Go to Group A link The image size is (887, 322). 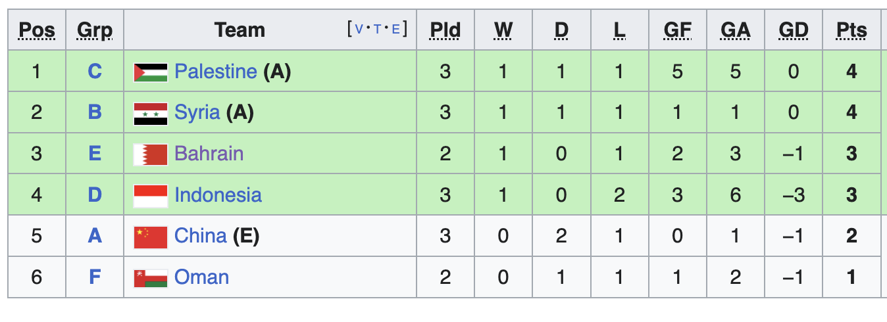(x=95, y=236)
